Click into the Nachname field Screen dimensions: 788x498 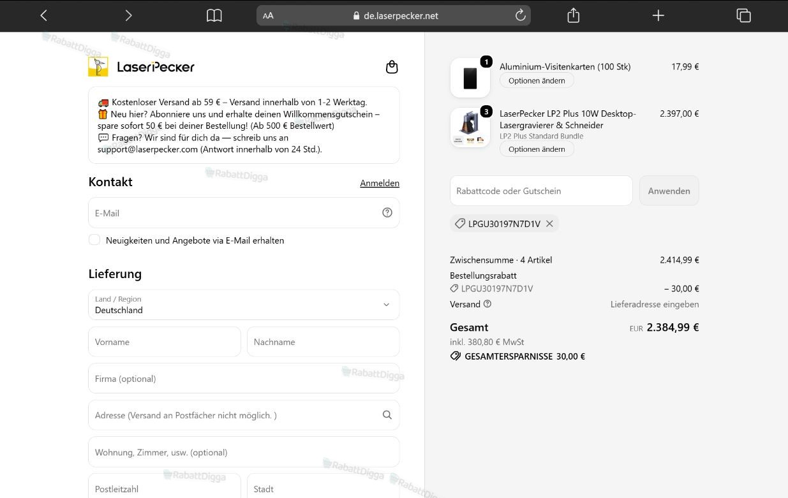pos(323,342)
